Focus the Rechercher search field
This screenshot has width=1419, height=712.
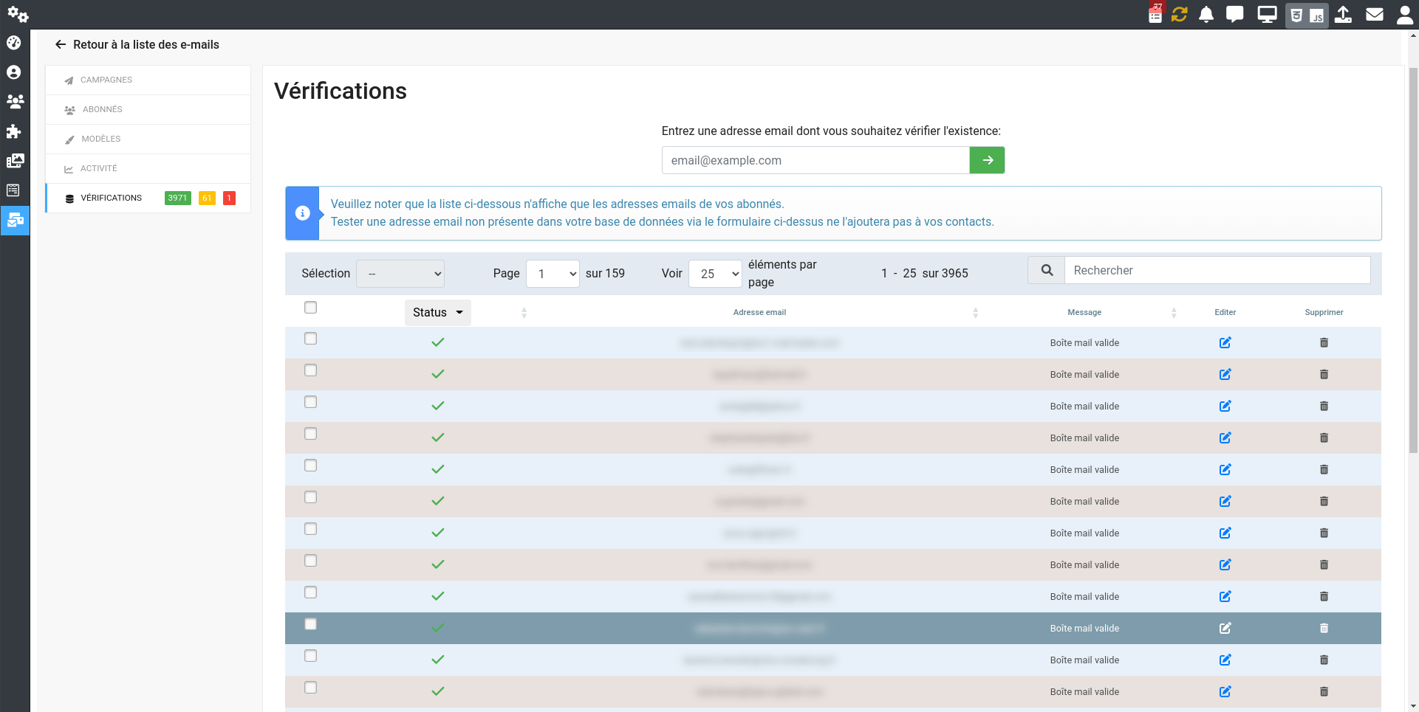[x=1217, y=270]
